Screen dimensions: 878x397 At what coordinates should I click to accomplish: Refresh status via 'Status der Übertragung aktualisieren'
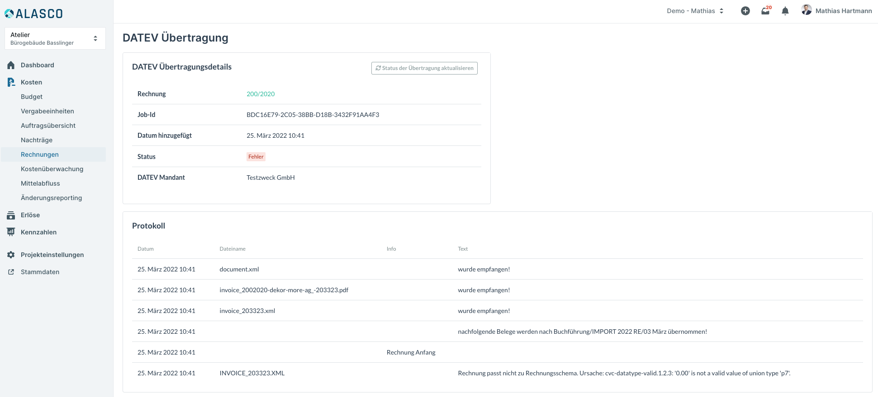pyautogui.click(x=424, y=68)
